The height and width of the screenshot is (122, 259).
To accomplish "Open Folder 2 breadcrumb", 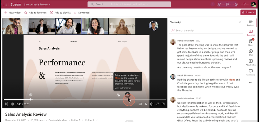I will point(90,120).
